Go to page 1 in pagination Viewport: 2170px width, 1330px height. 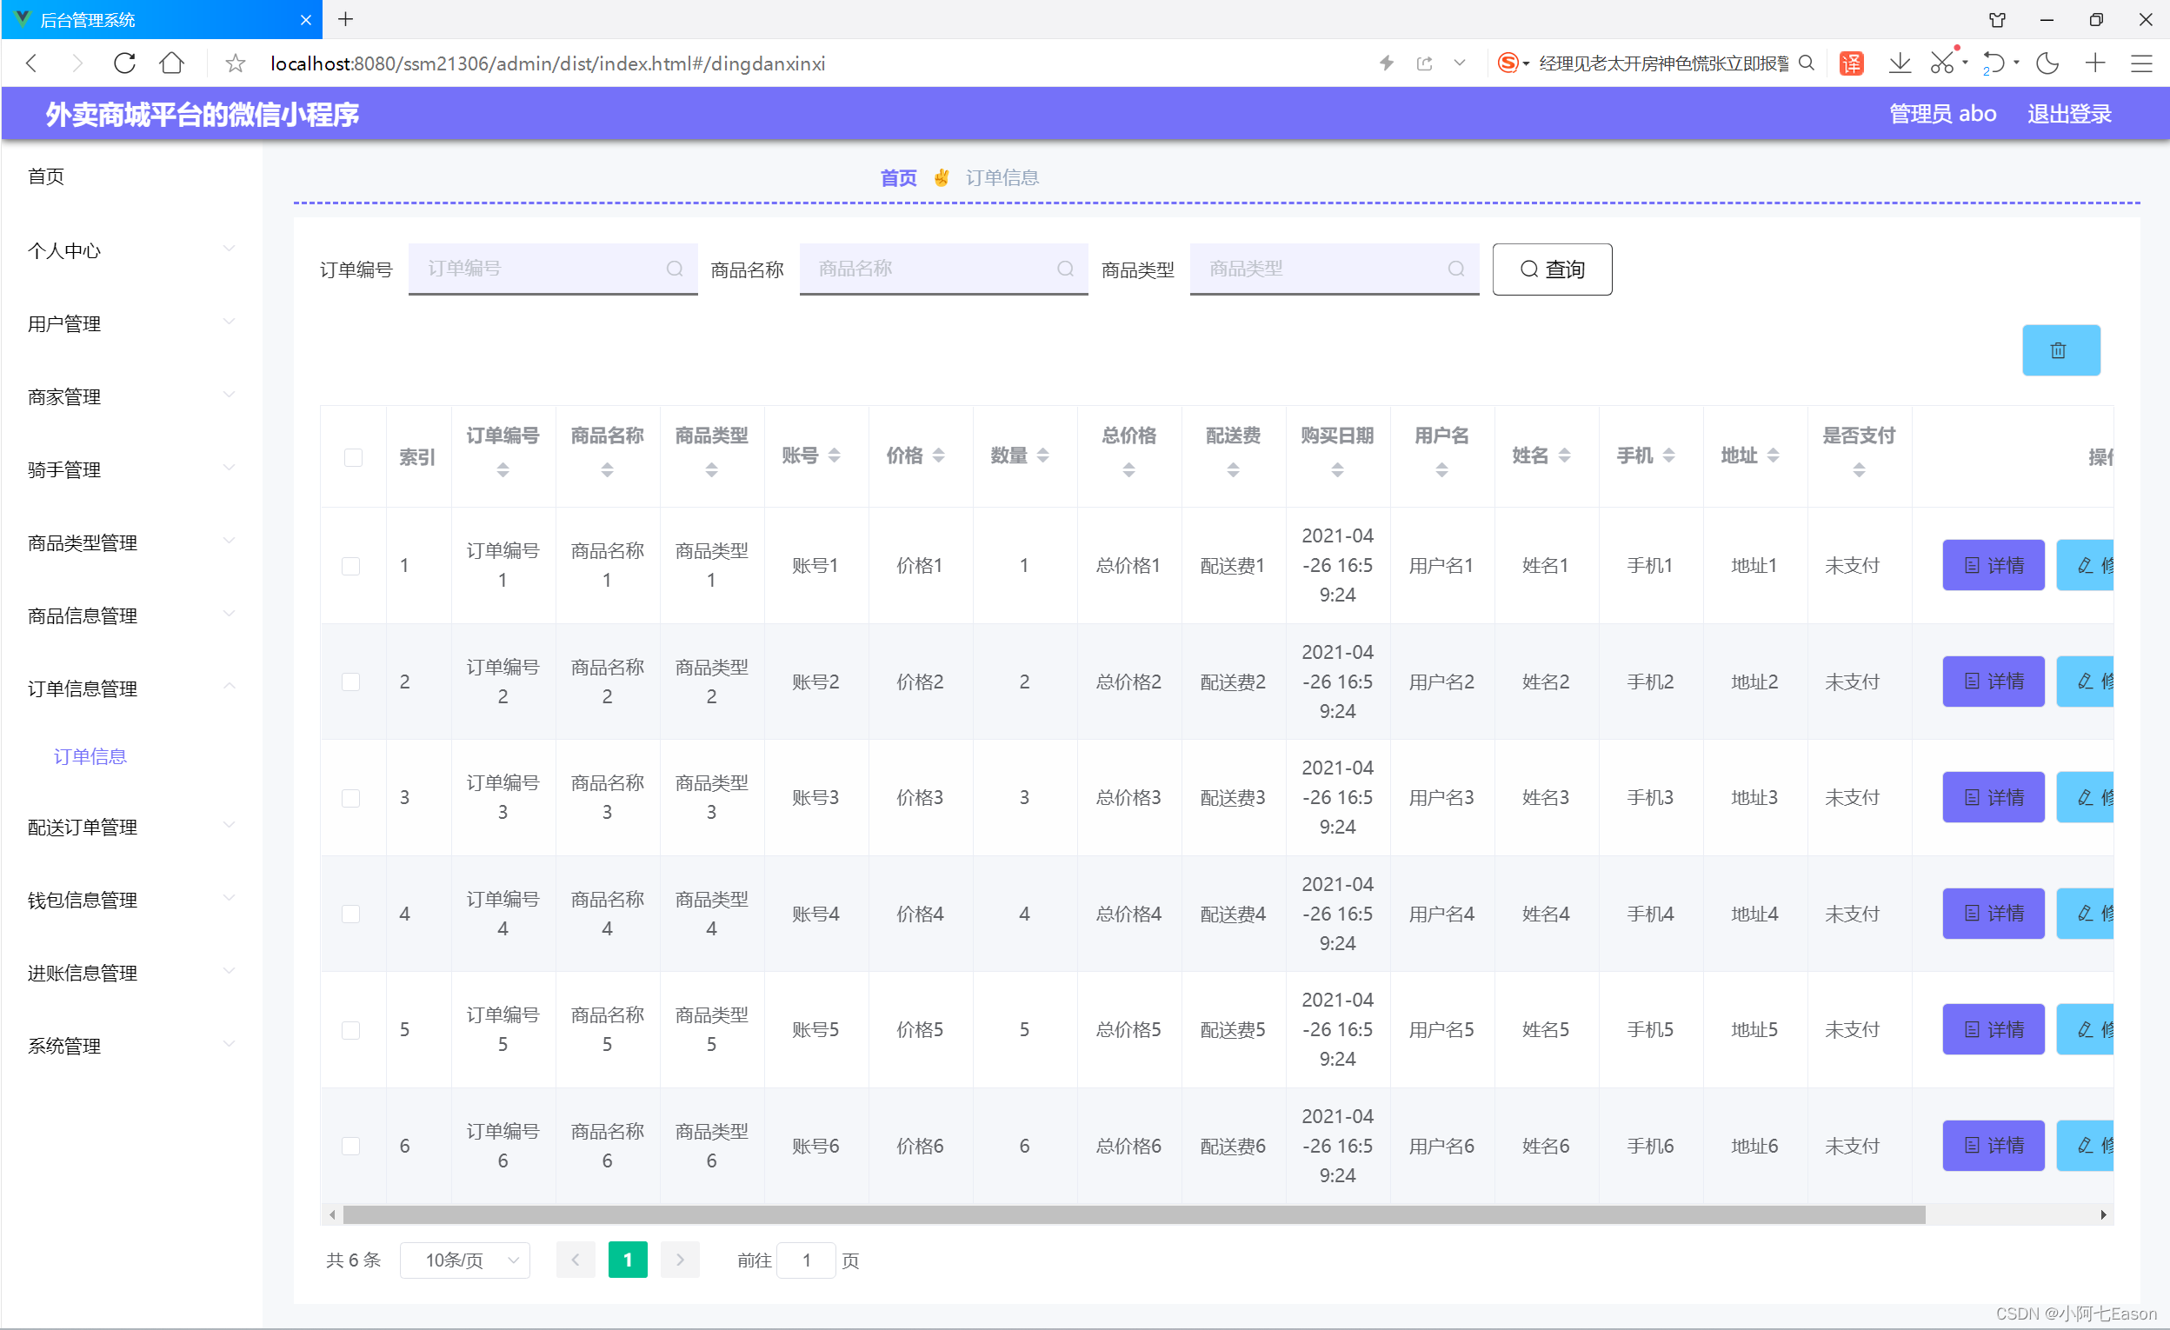[x=628, y=1260]
